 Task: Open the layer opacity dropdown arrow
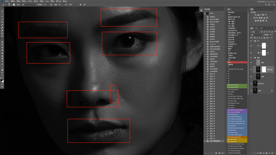(x=275, y=35)
